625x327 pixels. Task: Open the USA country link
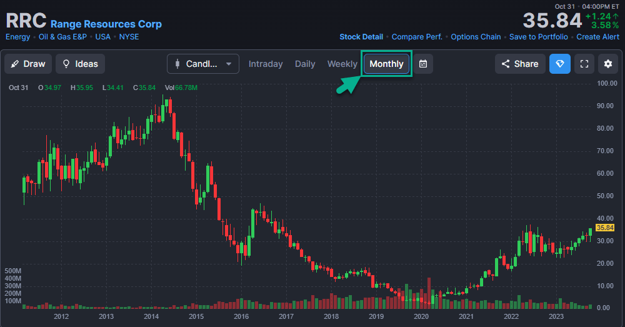103,37
